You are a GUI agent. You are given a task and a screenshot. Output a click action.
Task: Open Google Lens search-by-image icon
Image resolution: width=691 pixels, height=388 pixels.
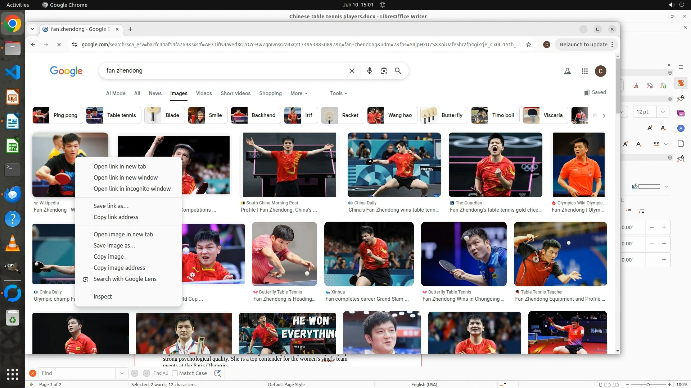click(384, 71)
